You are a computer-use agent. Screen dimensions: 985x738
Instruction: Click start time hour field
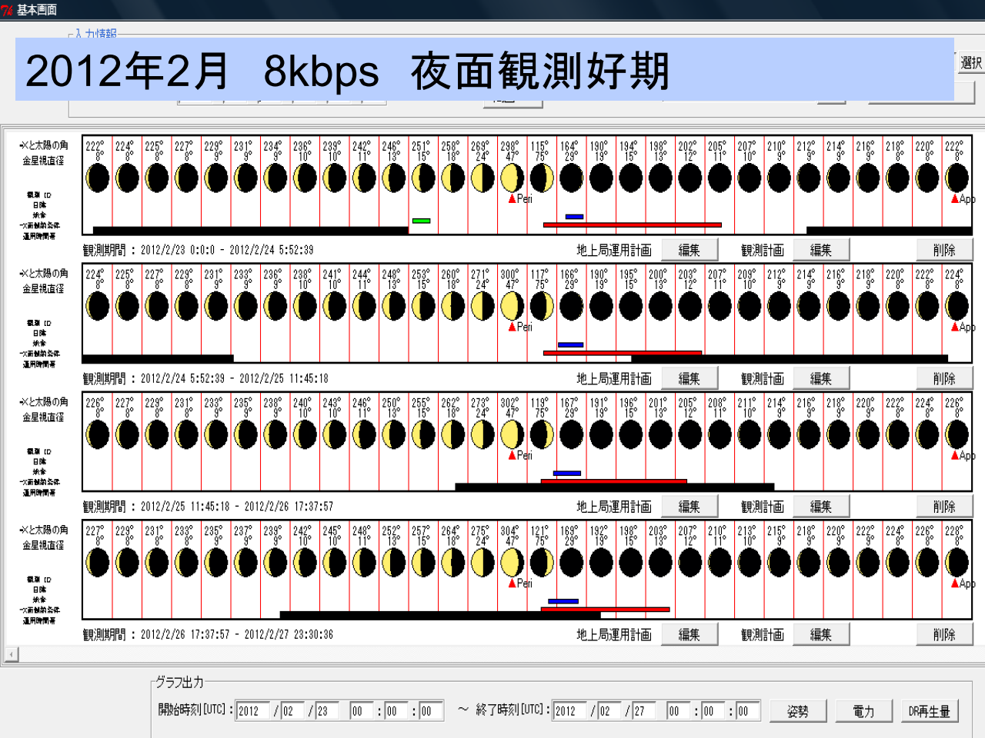[362, 711]
